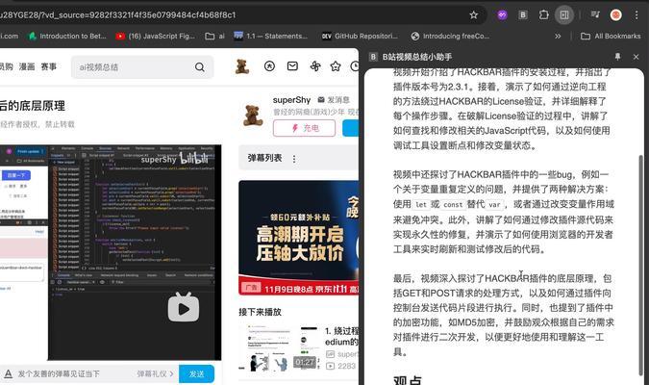This screenshot has height=385, width=649.
Task: Close the B站视频总结小助手 side panel
Action: pyautogui.click(x=637, y=57)
